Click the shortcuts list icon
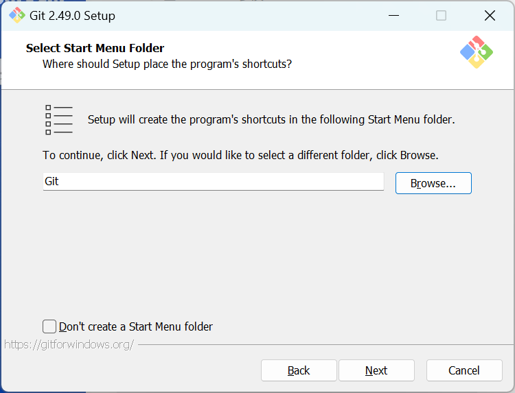 tap(58, 120)
